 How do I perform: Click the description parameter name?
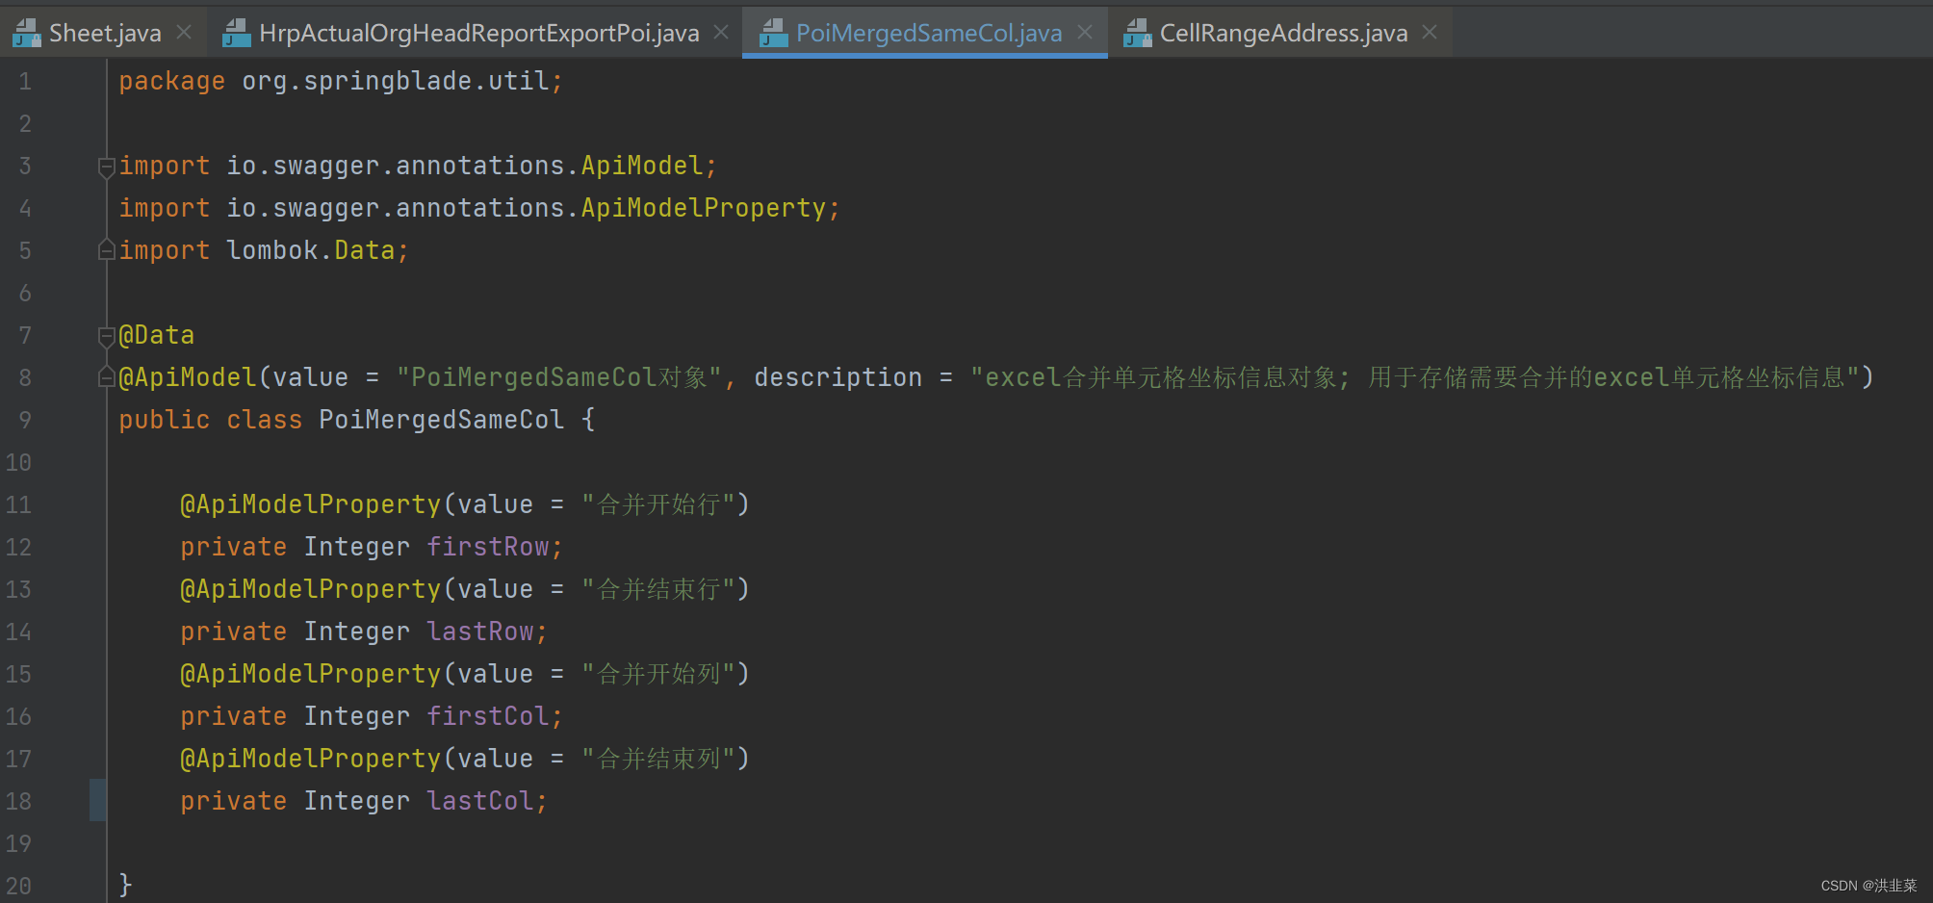click(838, 378)
